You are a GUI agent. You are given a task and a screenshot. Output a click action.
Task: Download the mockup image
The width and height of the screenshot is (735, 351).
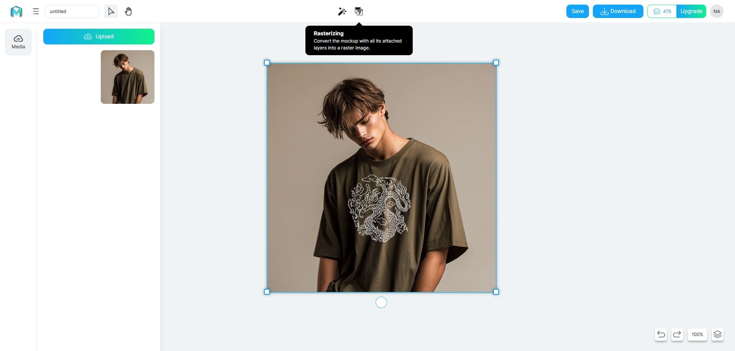(x=618, y=11)
